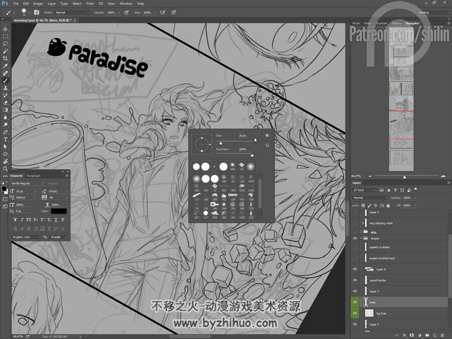The height and width of the screenshot is (339, 452).
Task: Open the anti-aliasing Smooth dropdown
Action: (59, 237)
